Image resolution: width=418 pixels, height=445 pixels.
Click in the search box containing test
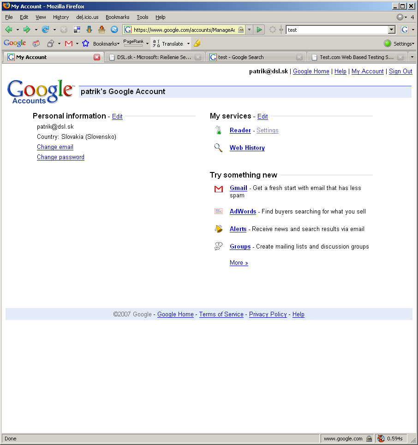pyautogui.click(x=337, y=30)
